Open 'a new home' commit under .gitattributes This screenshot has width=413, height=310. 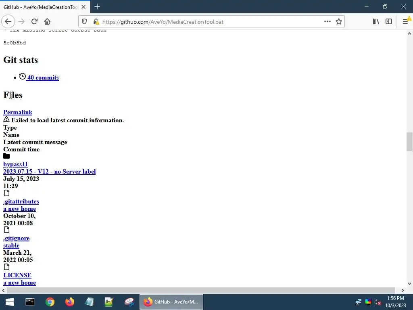coord(19,209)
